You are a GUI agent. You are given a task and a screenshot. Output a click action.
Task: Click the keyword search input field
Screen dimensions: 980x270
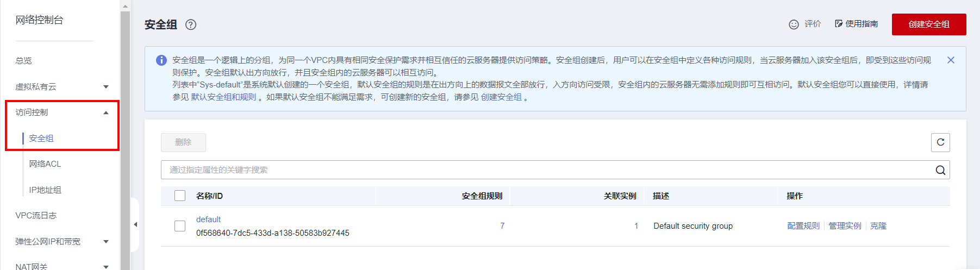click(544, 170)
